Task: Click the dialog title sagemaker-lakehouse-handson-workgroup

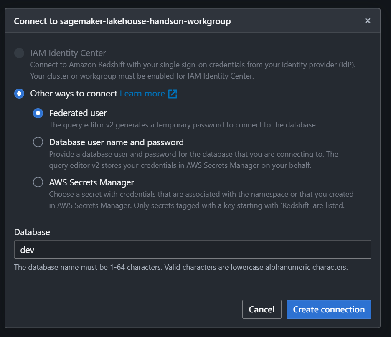Action: (x=122, y=21)
